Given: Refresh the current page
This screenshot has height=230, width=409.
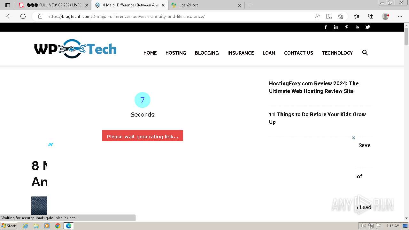Looking at the screenshot, I should click(23, 16).
